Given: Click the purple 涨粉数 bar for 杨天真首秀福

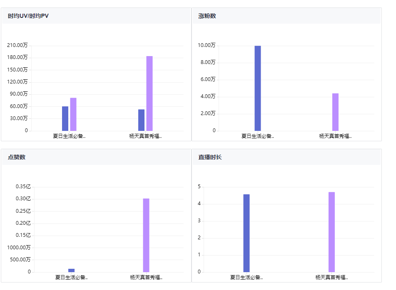Looking at the screenshot, I should tap(335, 112).
